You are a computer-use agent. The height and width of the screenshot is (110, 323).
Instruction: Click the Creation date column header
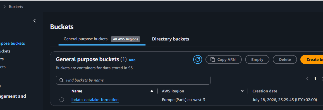pyautogui.click(x=265, y=91)
